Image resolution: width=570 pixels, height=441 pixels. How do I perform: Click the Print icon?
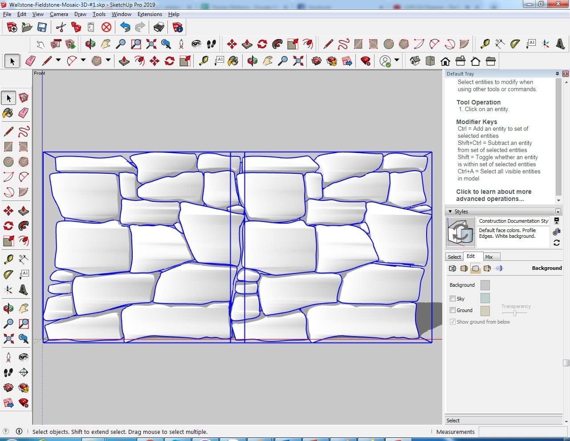[159, 28]
